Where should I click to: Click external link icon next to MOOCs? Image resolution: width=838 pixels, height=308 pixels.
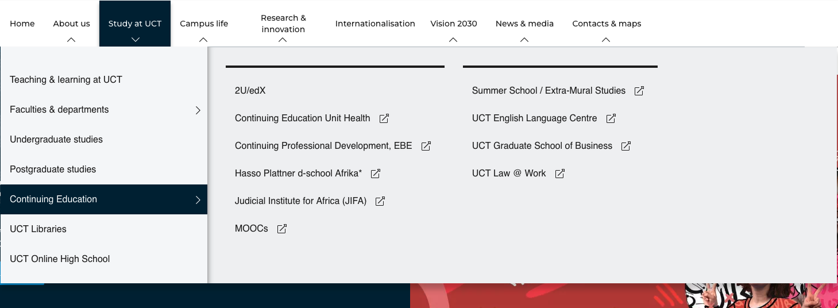282,229
